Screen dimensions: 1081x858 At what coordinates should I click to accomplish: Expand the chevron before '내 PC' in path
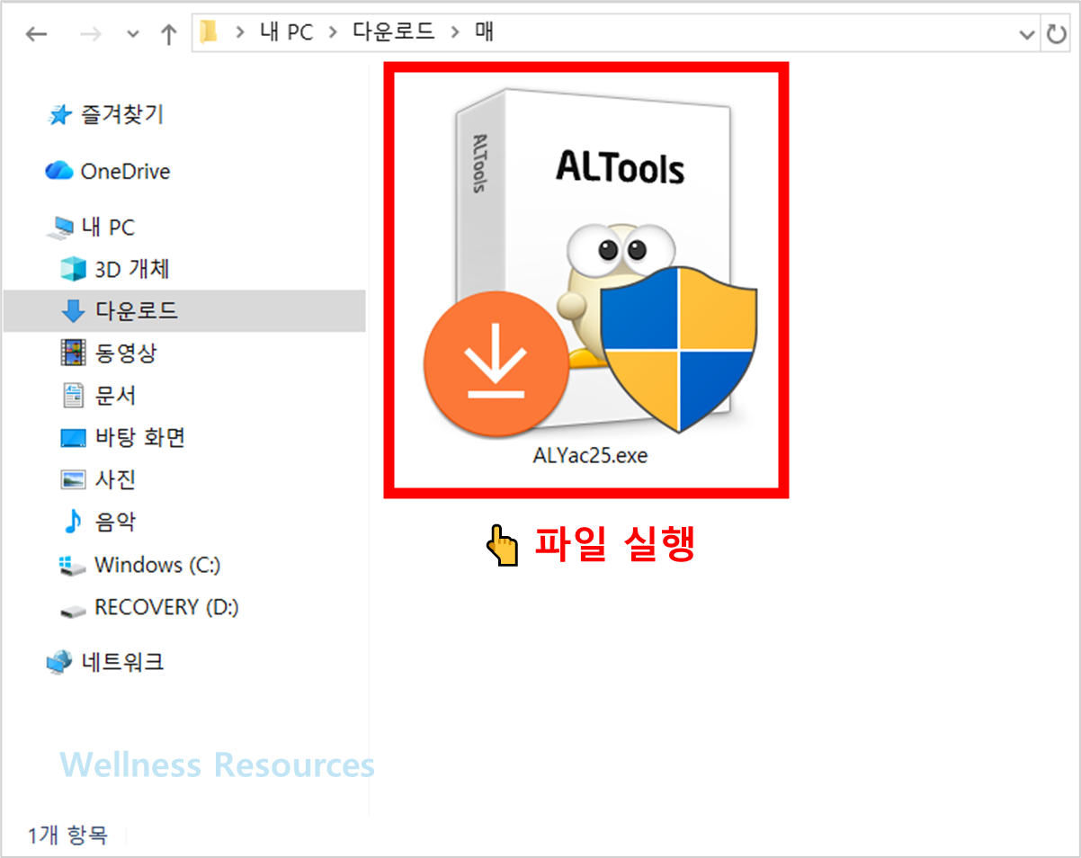tap(239, 33)
